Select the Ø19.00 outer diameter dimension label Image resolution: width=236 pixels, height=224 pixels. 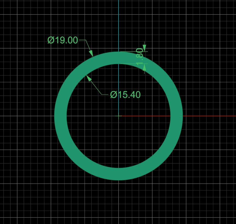pos(62,40)
